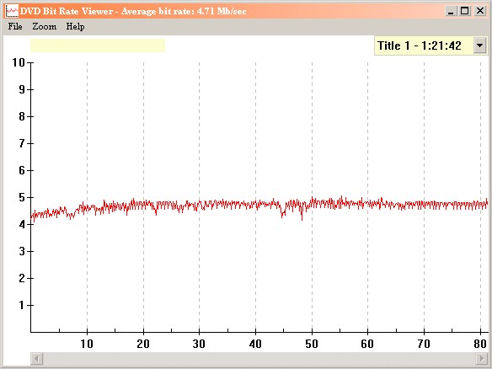Viewport: 492px width, 369px height.
Task: Click the bit rate dip near 48 minutes
Action: click(302, 217)
